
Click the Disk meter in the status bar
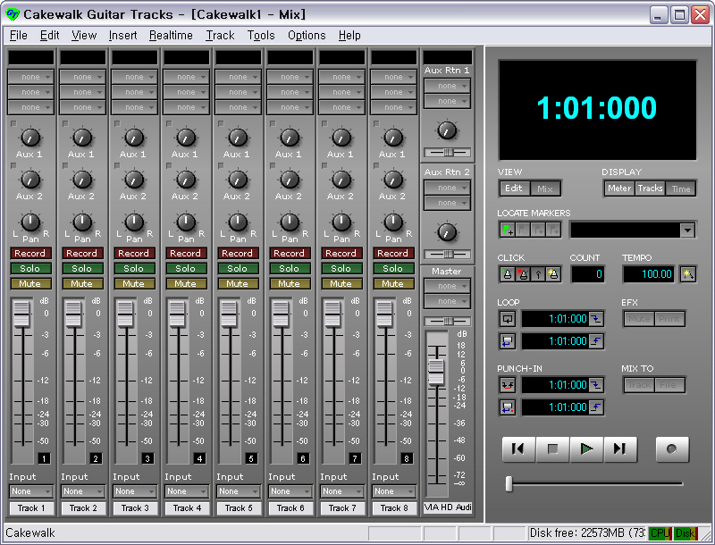click(x=686, y=533)
